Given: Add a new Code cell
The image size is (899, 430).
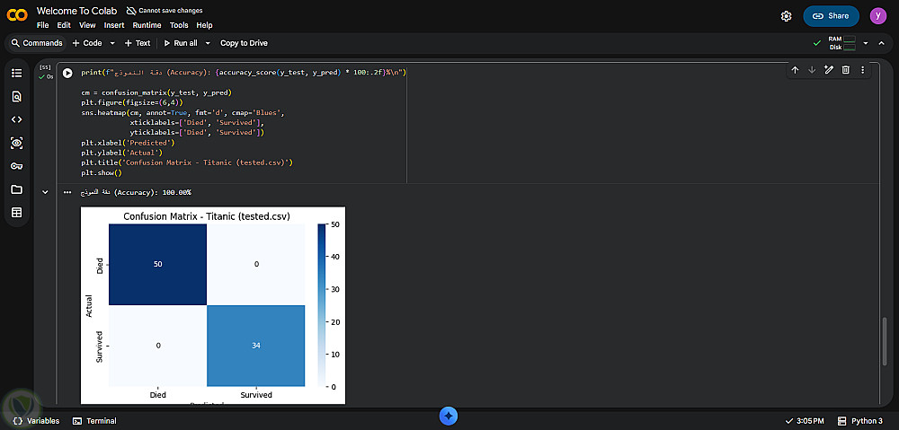Looking at the screenshot, I should point(87,43).
